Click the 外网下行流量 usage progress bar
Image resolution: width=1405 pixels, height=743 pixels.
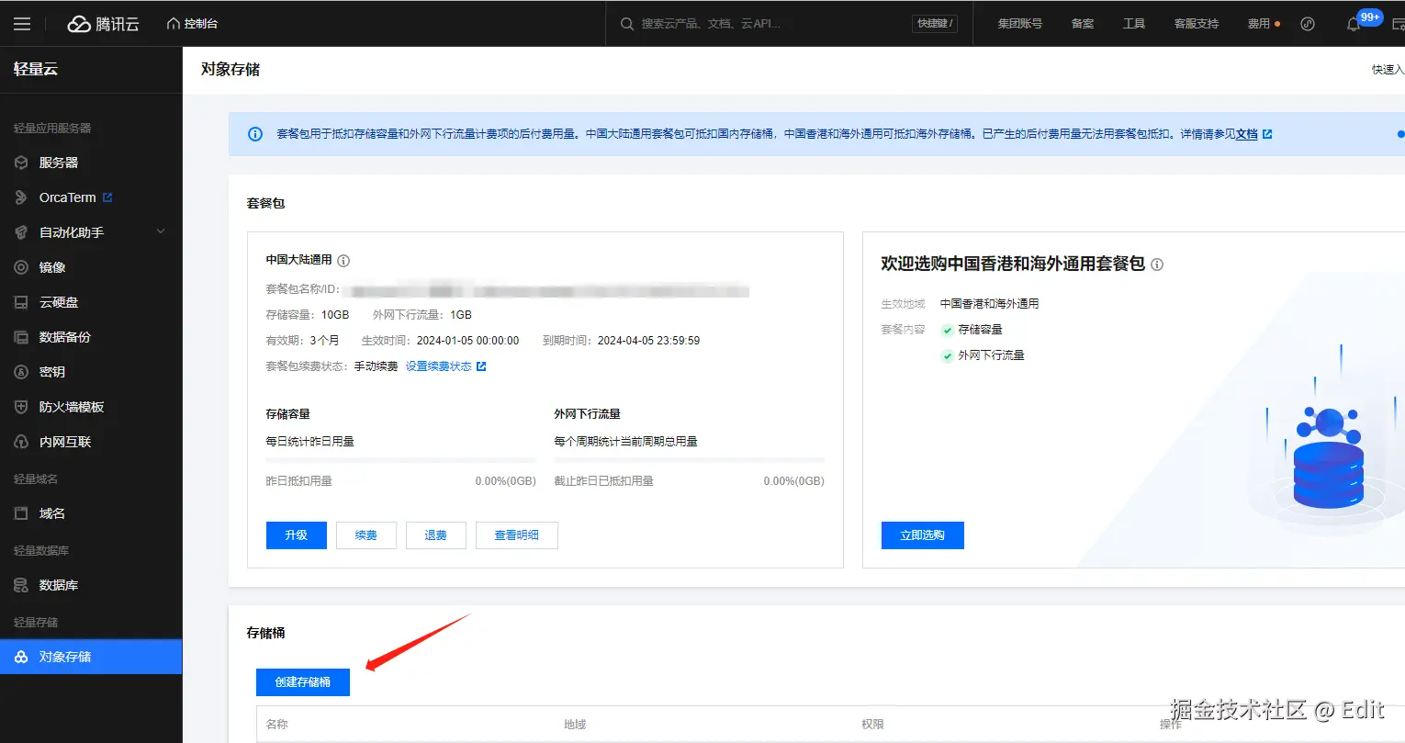690,460
